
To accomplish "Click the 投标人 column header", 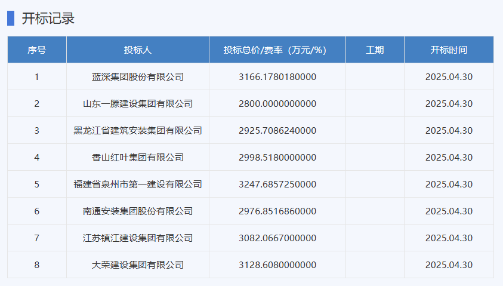I will (x=138, y=50).
